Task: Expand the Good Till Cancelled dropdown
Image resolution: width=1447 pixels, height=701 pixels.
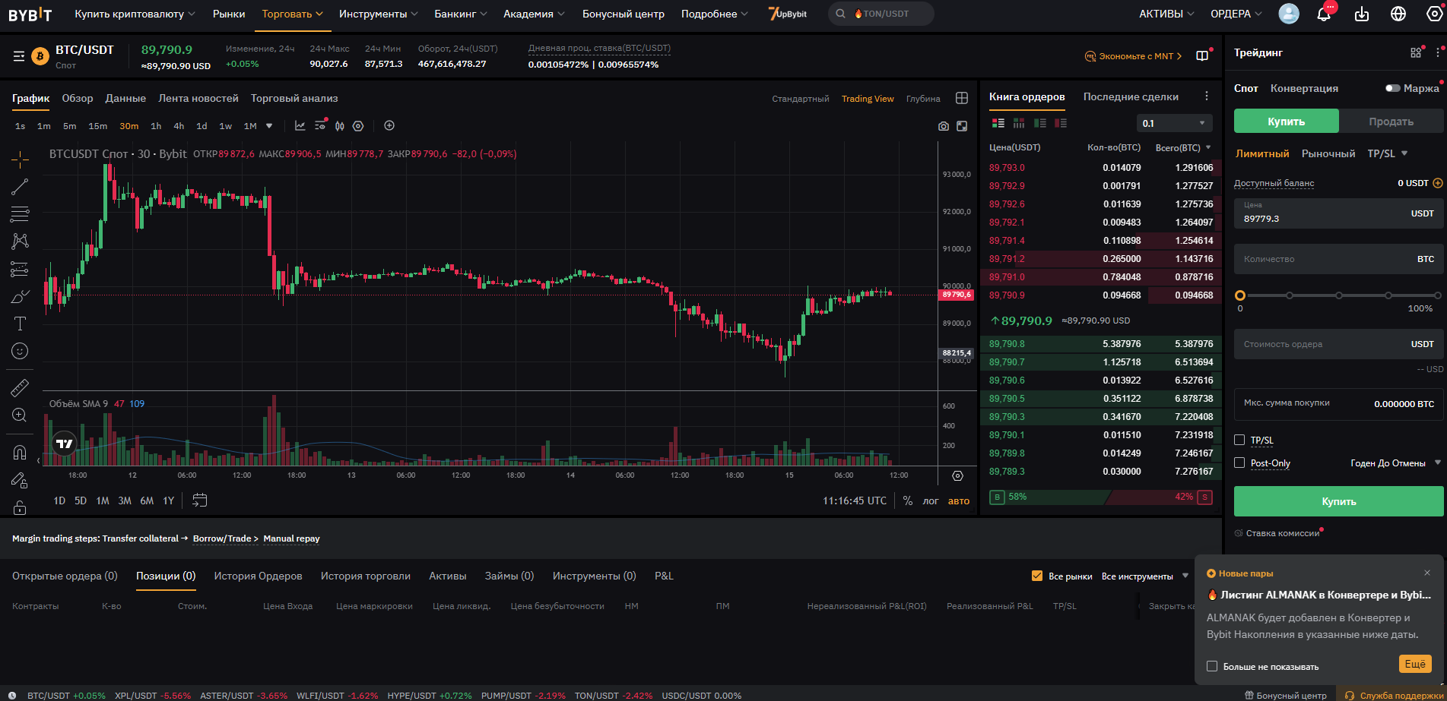Action: click(1395, 463)
